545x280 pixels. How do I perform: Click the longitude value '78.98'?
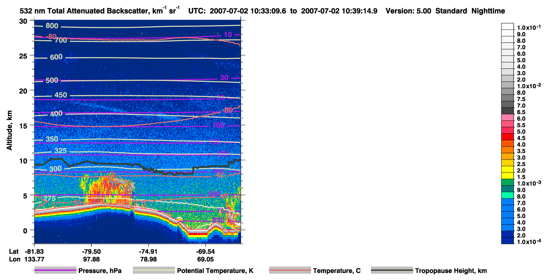point(149,259)
